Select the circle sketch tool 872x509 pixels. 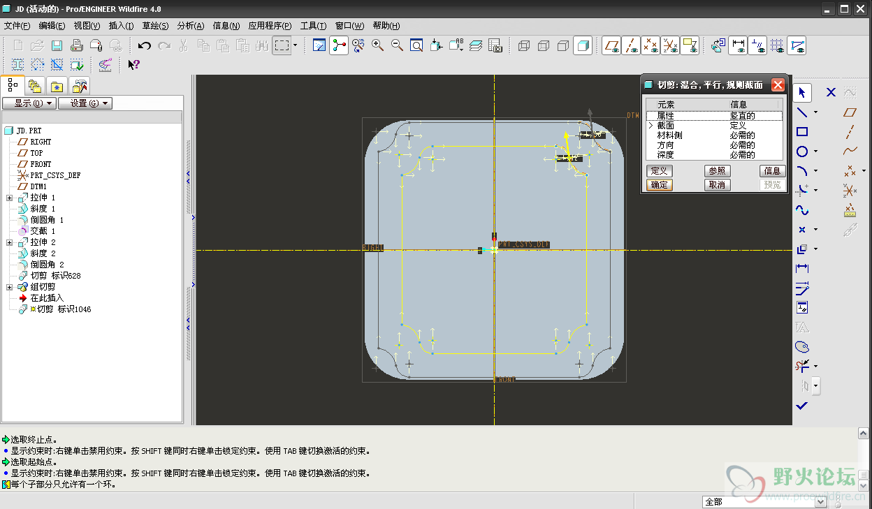point(802,151)
